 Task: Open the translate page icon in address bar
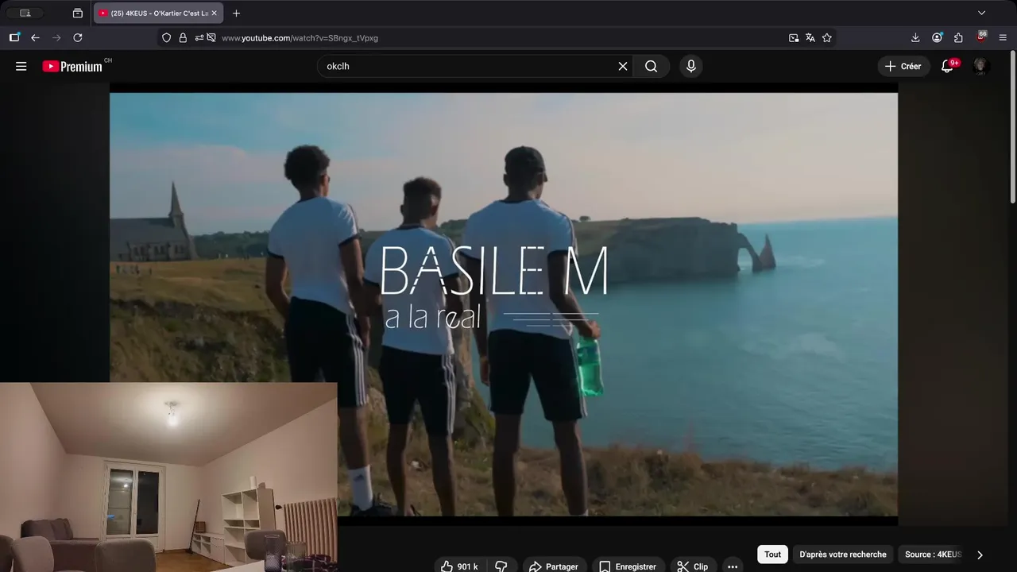[x=810, y=37]
